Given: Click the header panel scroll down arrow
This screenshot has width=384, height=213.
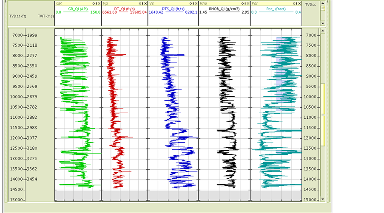Looking at the screenshot, I should click(322, 23).
